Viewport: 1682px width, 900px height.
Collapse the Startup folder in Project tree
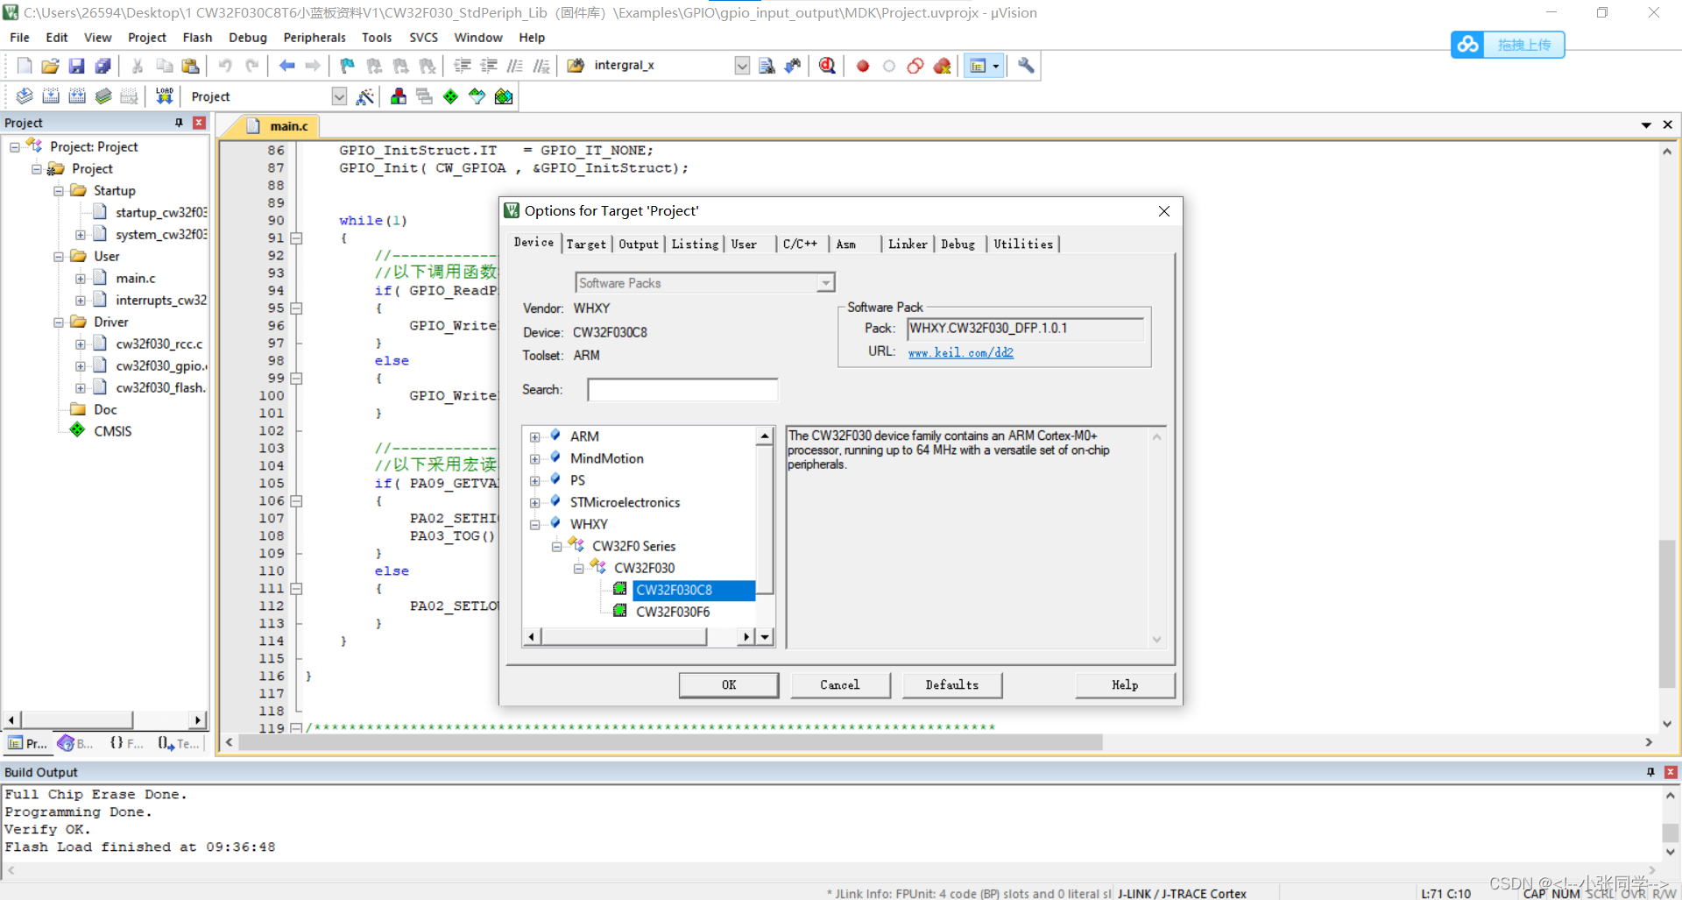[58, 191]
